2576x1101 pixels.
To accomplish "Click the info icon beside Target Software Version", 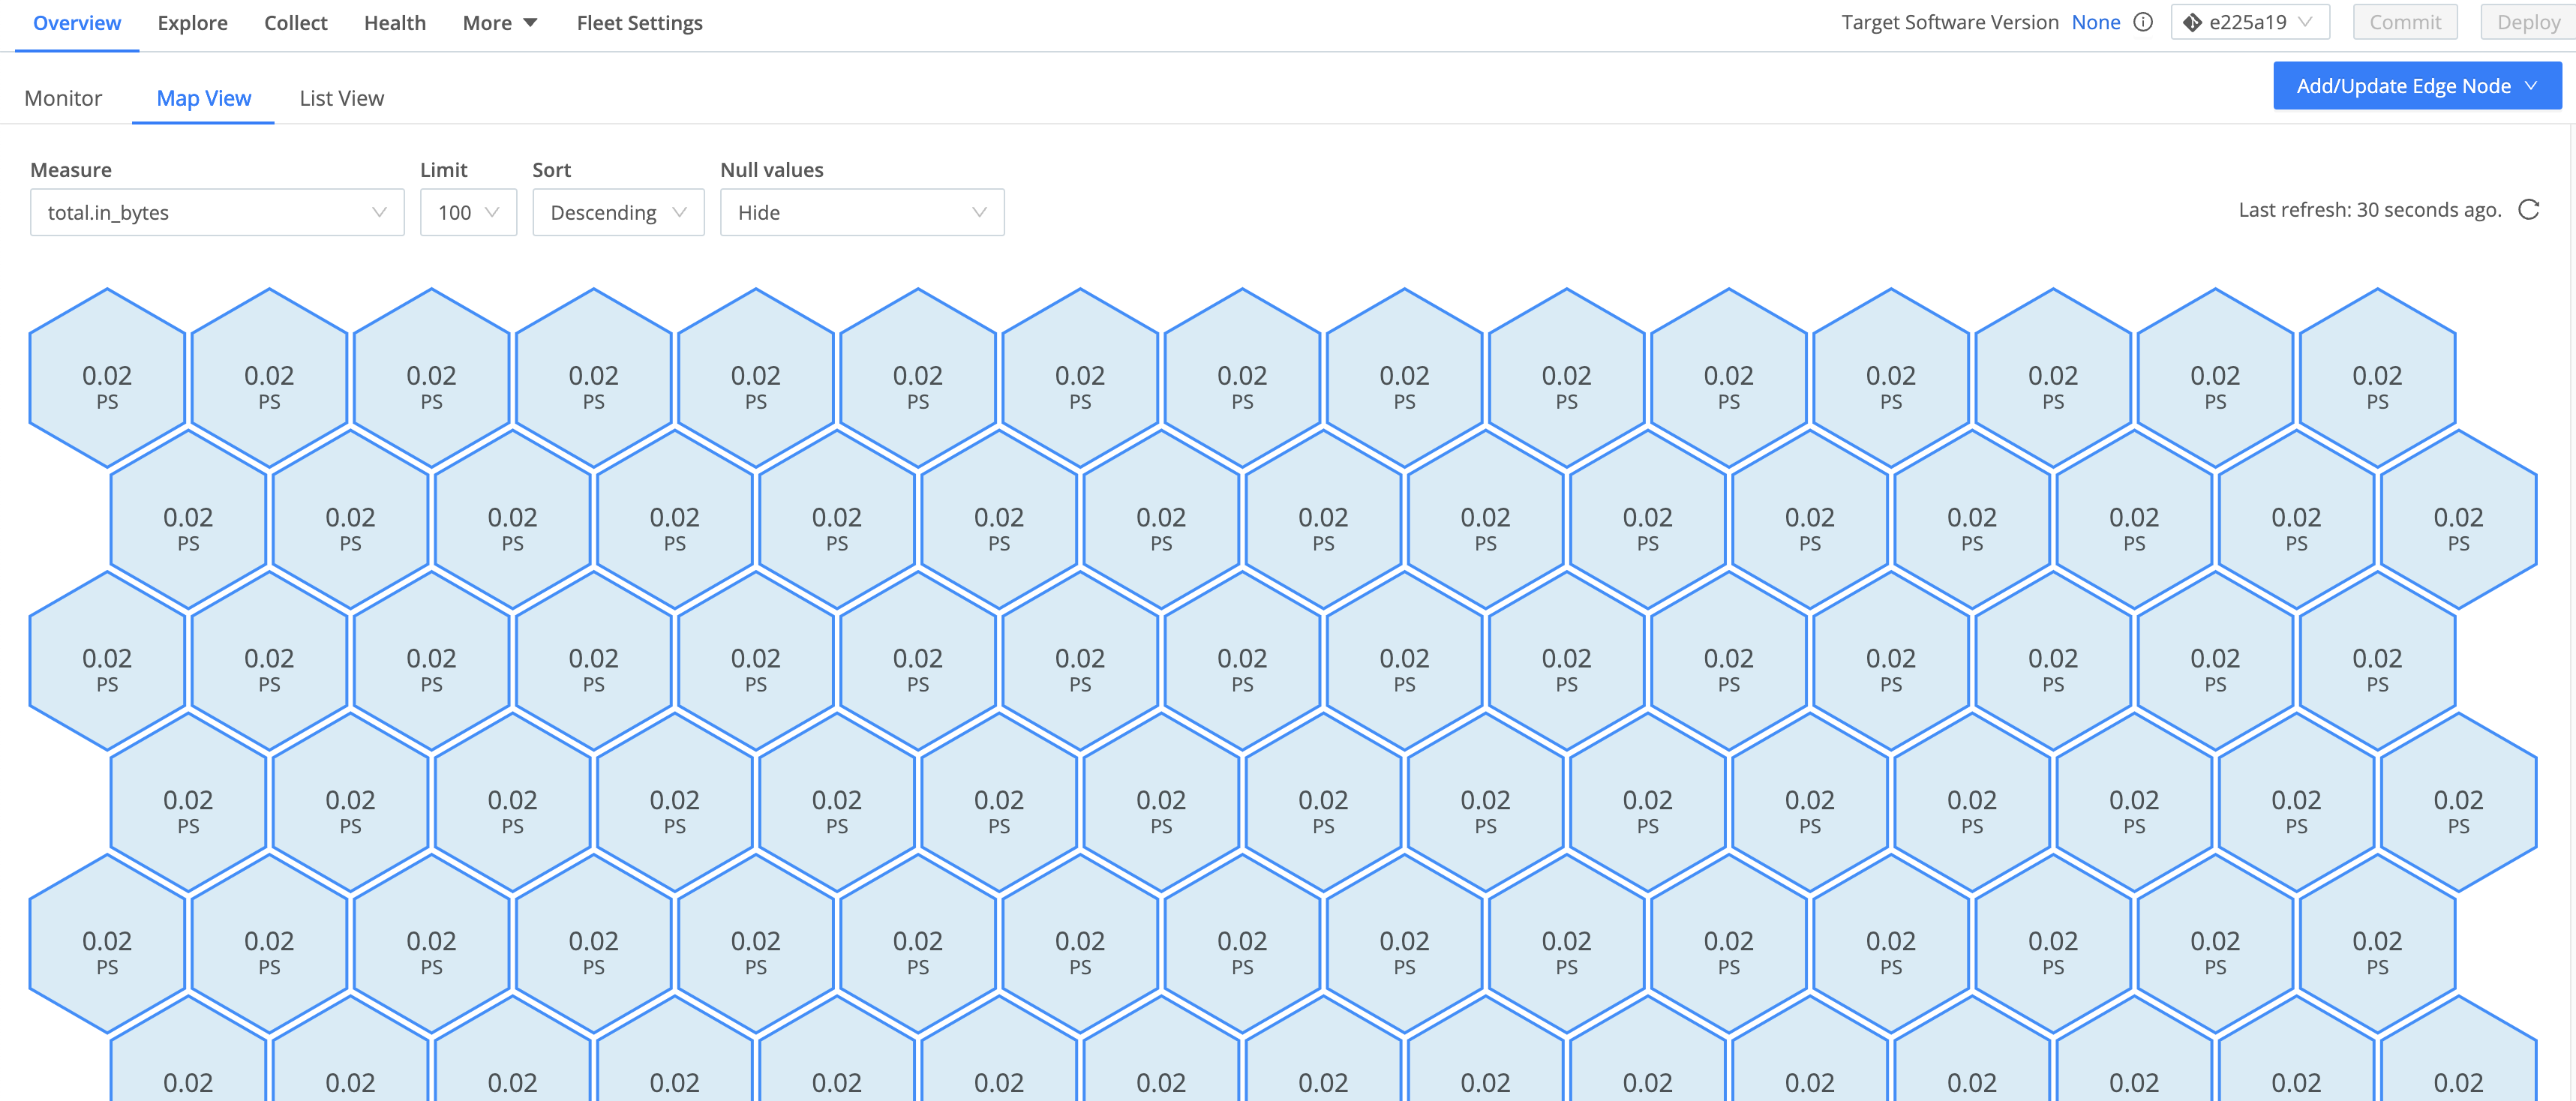I will click(2143, 22).
